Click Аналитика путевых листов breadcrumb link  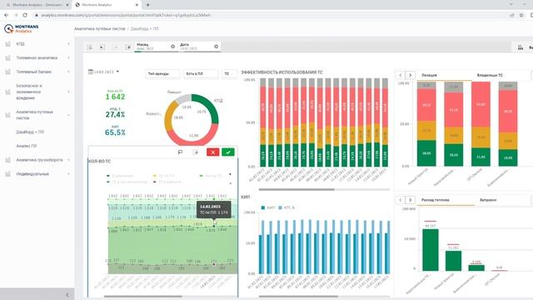coord(100,29)
